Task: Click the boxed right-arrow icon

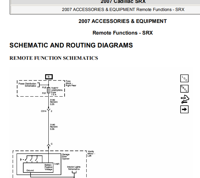Action: (x=184, y=109)
